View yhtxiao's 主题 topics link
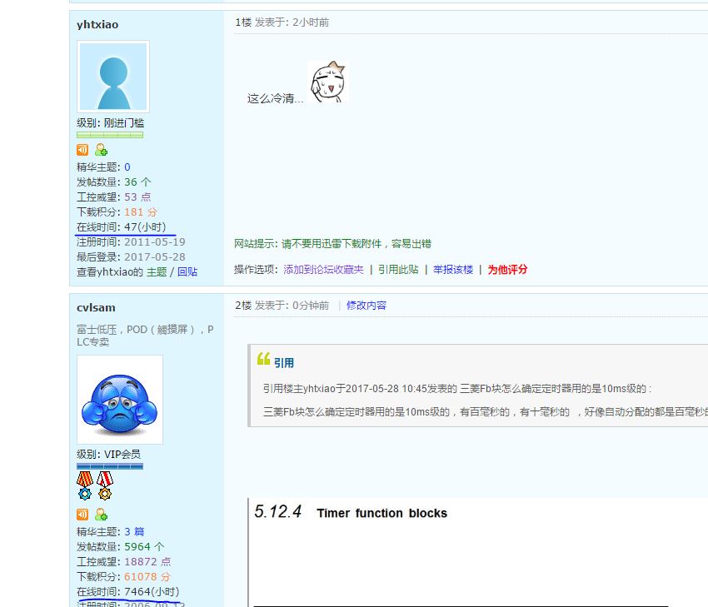This screenshot has height=607, width=708. point(157,272)
